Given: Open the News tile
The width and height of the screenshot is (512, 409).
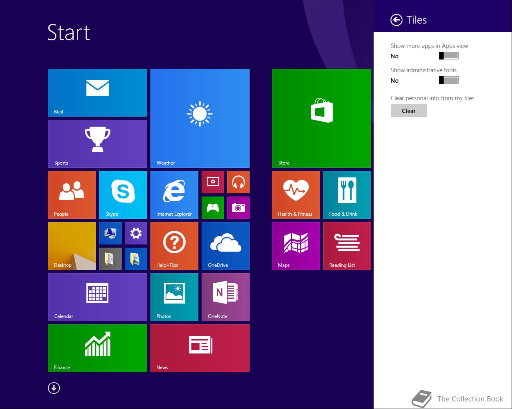Looking at the screenshot, I should click(200, 348).
